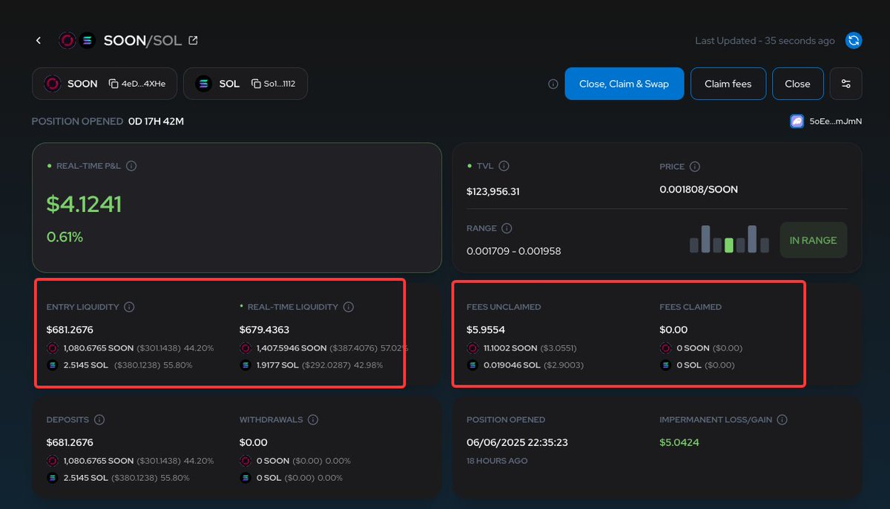Show info for Impermanent Loss/Gain
The width and height of the screenshot is (890, 509).
click(782, 419)
